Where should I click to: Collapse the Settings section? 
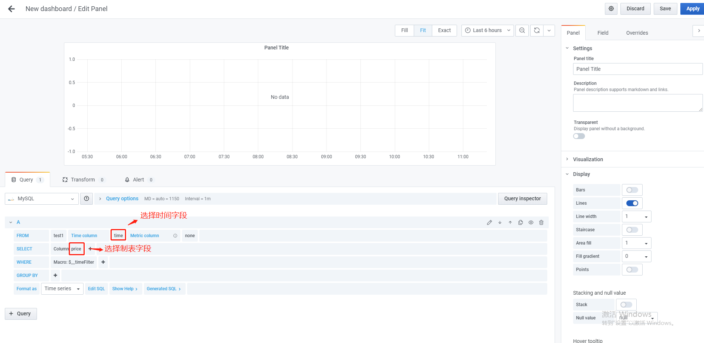click(582, 48)
